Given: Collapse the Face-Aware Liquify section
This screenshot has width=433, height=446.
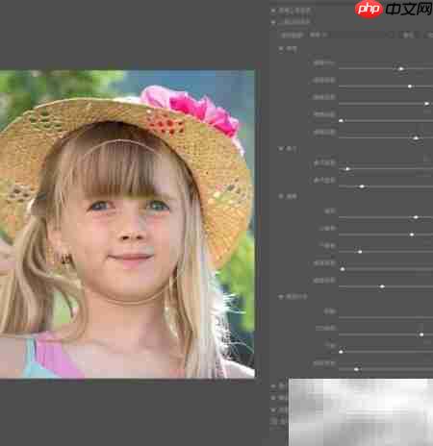Looking at the screenshot, I should click(x=273, y=22).
